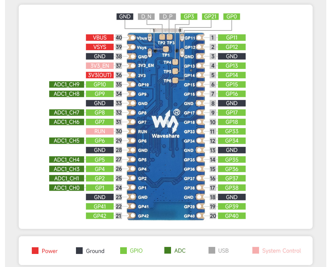Click the green GP41 label beside pin 22
This screenshot has width=329, height=267.
tap(100, 206)
